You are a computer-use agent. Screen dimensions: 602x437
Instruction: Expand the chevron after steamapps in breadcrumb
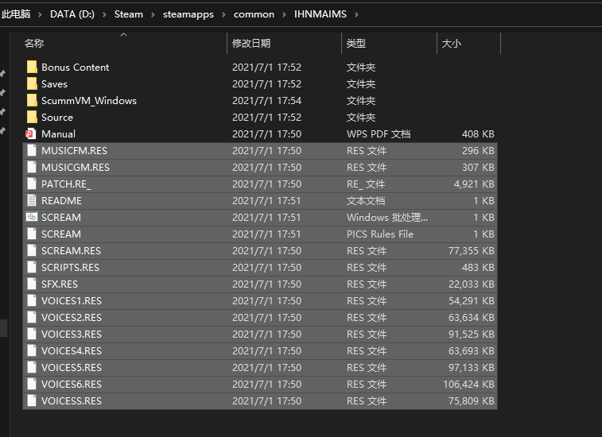[x=223, y=14]
